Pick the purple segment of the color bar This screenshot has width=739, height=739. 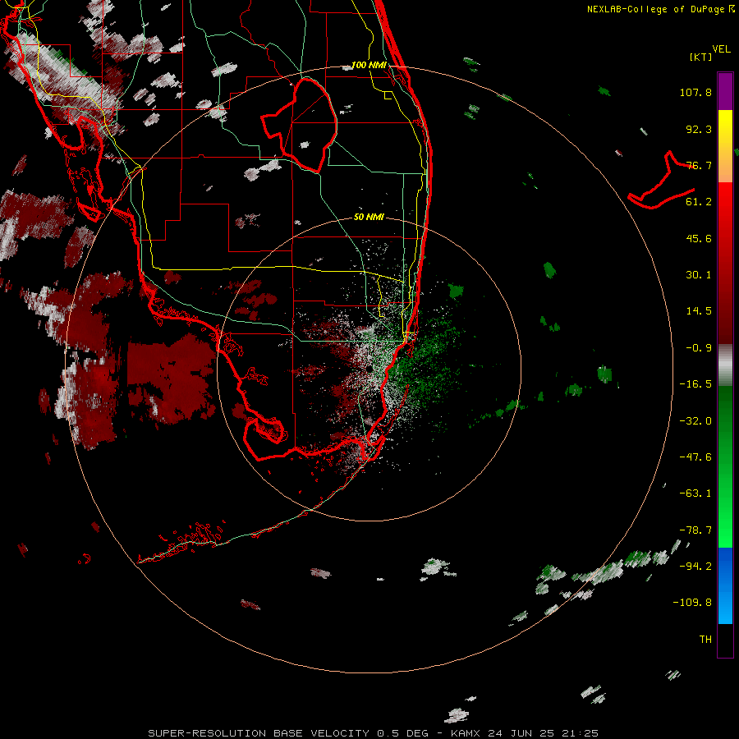click(725, 91)
